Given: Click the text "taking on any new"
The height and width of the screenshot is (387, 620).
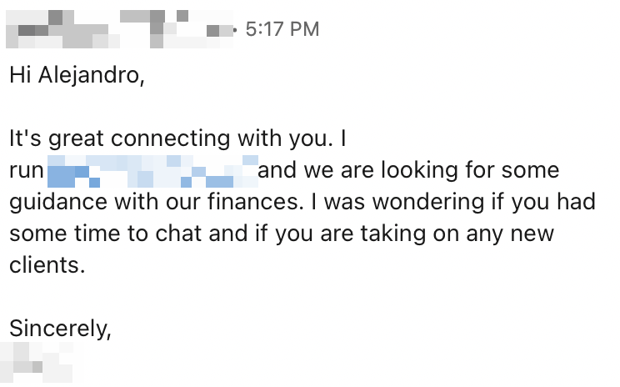Looking at the screenshot, I should (x=457, y=234).
